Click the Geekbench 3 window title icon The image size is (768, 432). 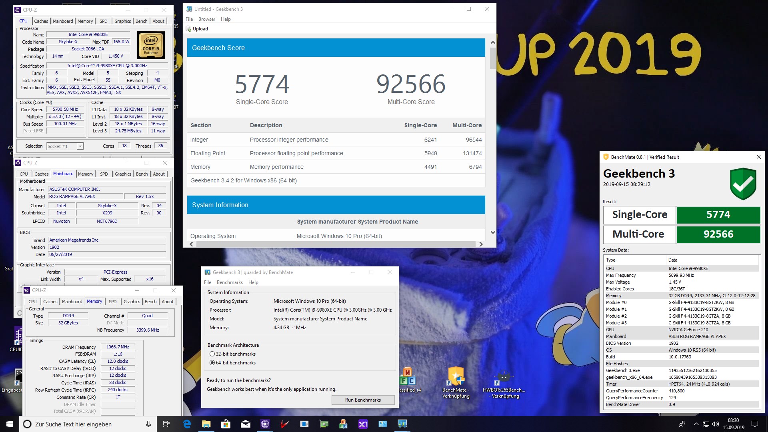pos(189,9)
